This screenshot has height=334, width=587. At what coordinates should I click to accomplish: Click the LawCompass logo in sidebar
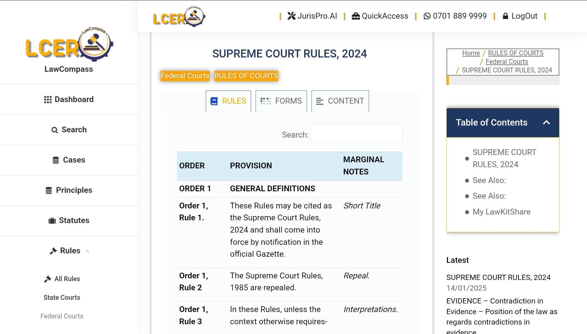(69, 44)
